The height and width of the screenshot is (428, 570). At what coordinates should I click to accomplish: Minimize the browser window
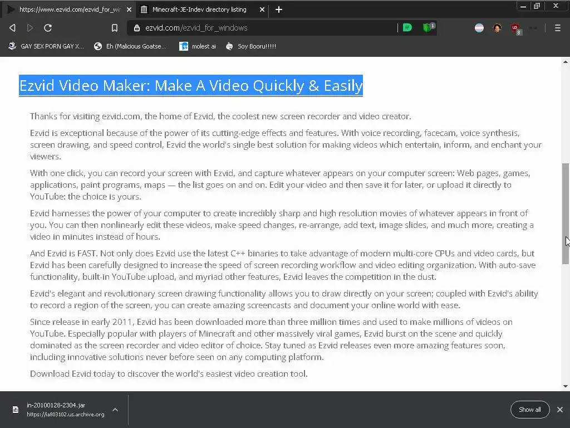[523, 6]
